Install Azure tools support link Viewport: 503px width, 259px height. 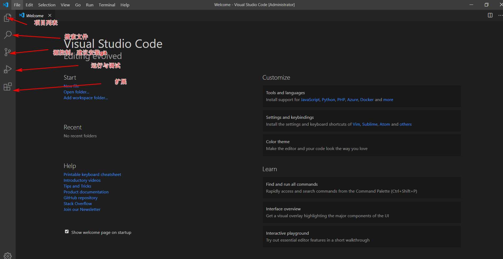click(352, 99)
